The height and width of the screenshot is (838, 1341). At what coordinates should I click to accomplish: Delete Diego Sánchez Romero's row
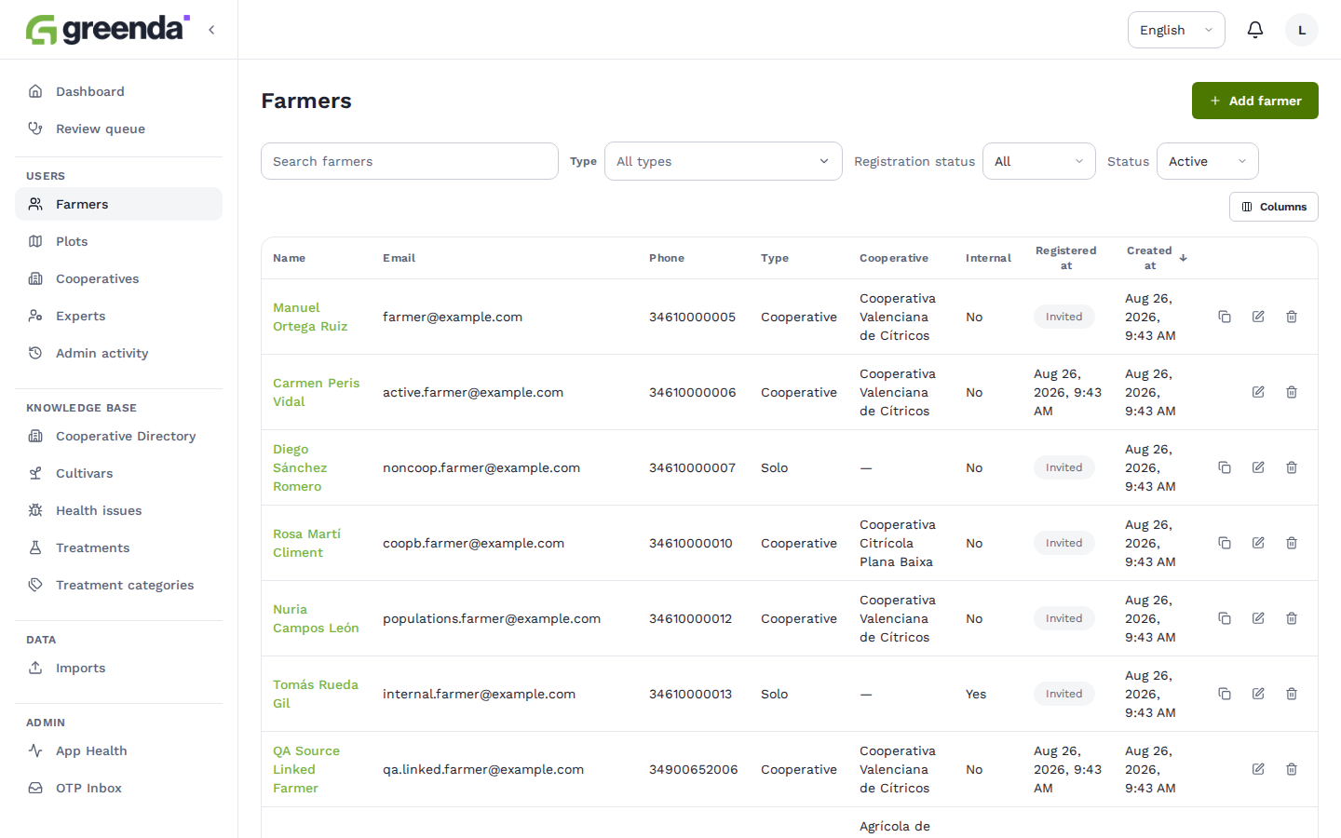[x=1292, y=467]
